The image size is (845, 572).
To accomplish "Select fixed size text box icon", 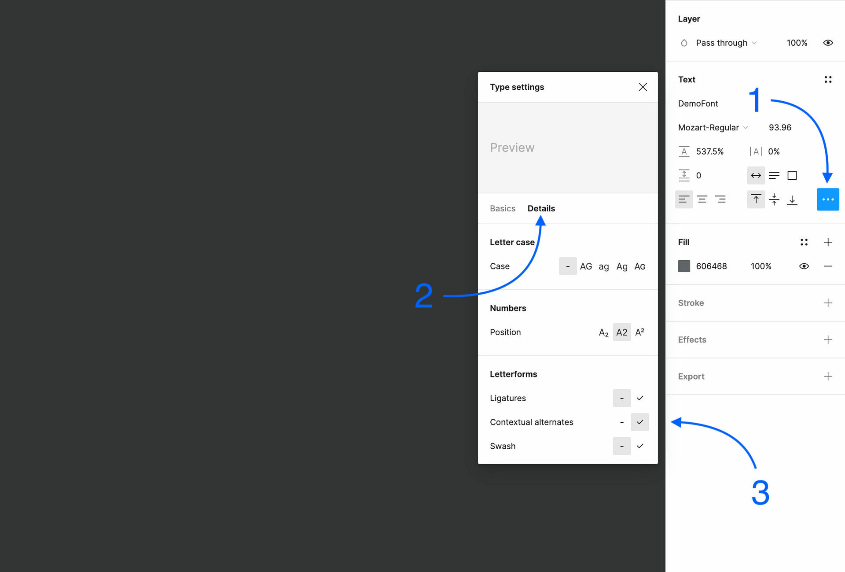I will [792, 176].
